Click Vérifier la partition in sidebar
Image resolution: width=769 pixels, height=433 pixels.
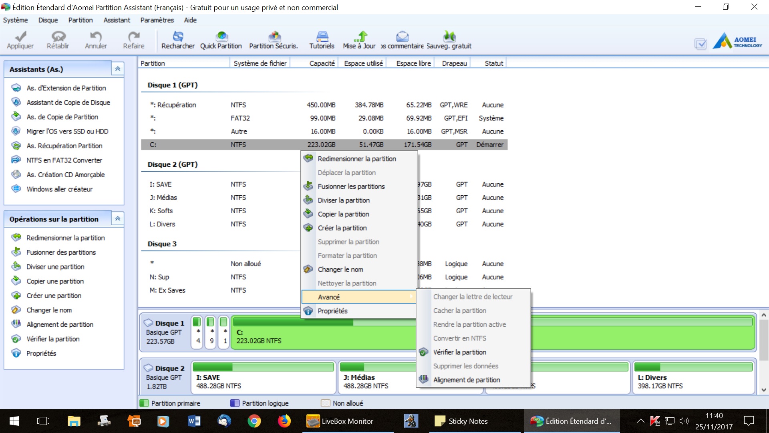coord(53,339)
